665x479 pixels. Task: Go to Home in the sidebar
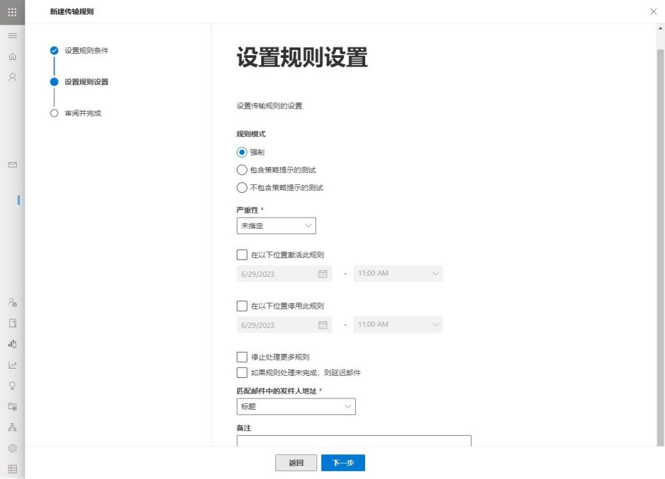12,57
